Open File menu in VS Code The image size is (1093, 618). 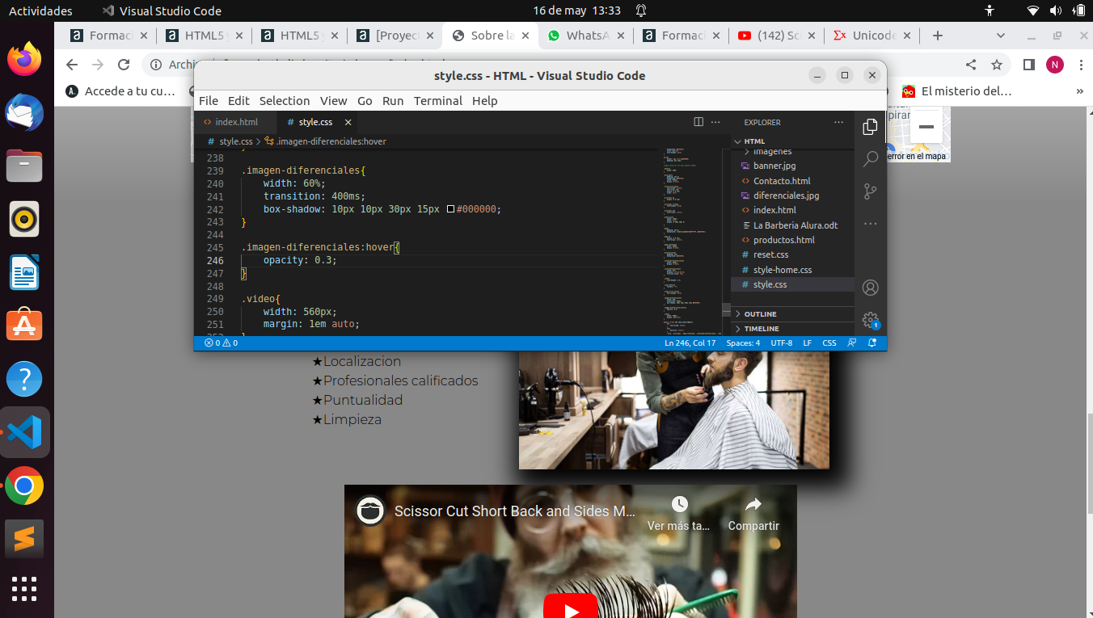click(x=209, y=101)
